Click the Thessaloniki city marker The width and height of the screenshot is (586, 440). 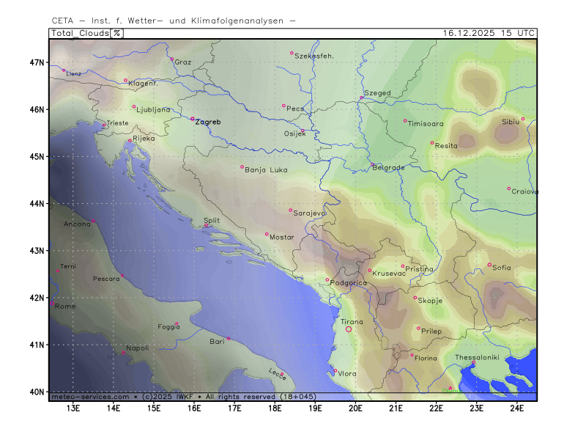coord(473,362)
